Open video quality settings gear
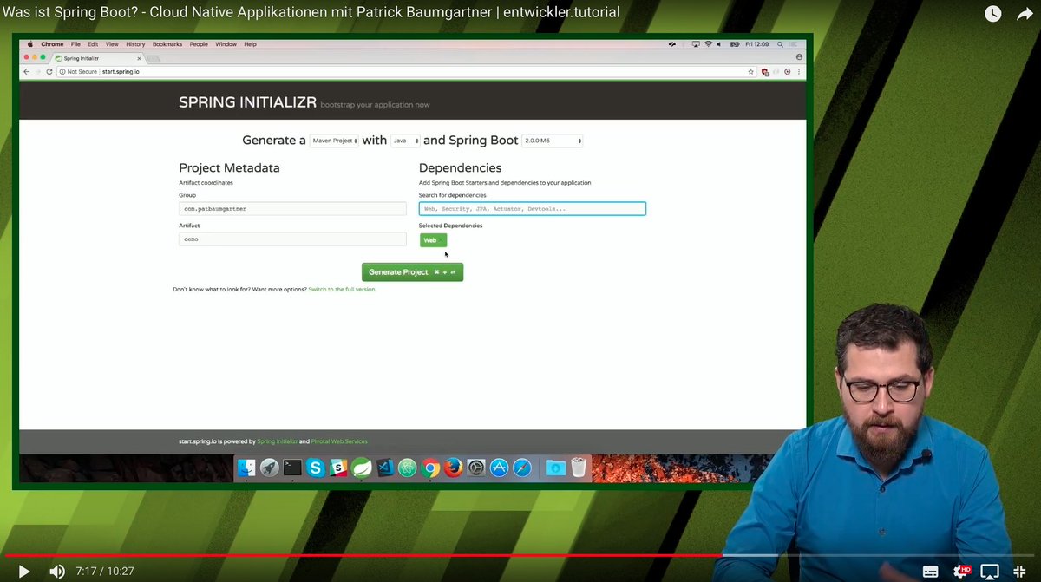The width and height of the screenshot is (1041, 582). [962, 571]
